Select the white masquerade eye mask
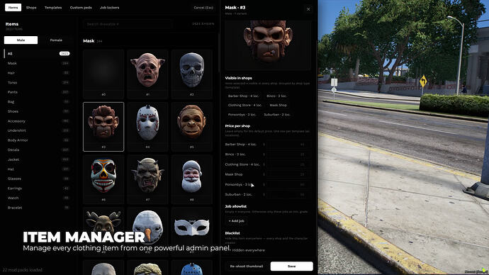 (x=192, y=232)
